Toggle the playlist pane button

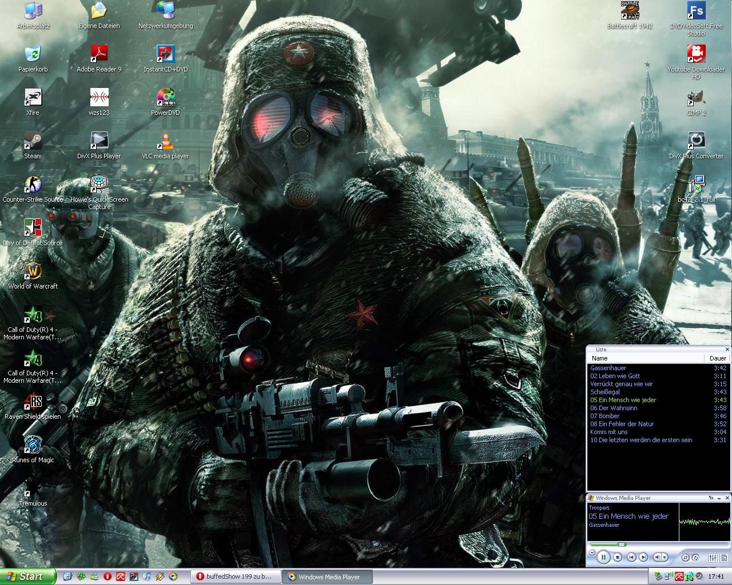point(724,558)
